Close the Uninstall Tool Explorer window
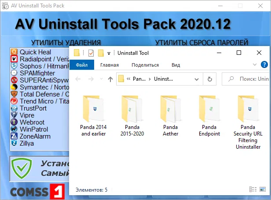Image resolution: width=271 pixels, height=200 pixels. point(259,53)
